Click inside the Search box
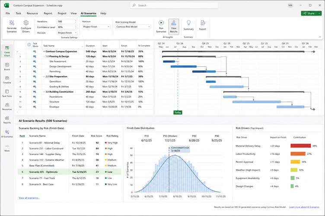Image resolution: width=325 pixels, height=216 pixels. click(x=174, y=5)
